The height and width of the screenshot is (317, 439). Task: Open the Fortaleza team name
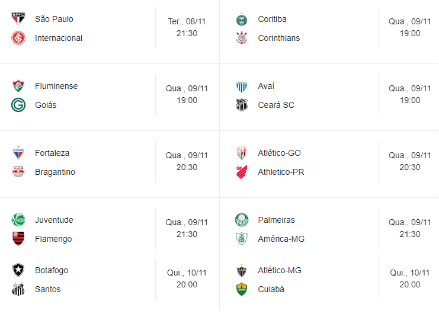tap(52, 153)
